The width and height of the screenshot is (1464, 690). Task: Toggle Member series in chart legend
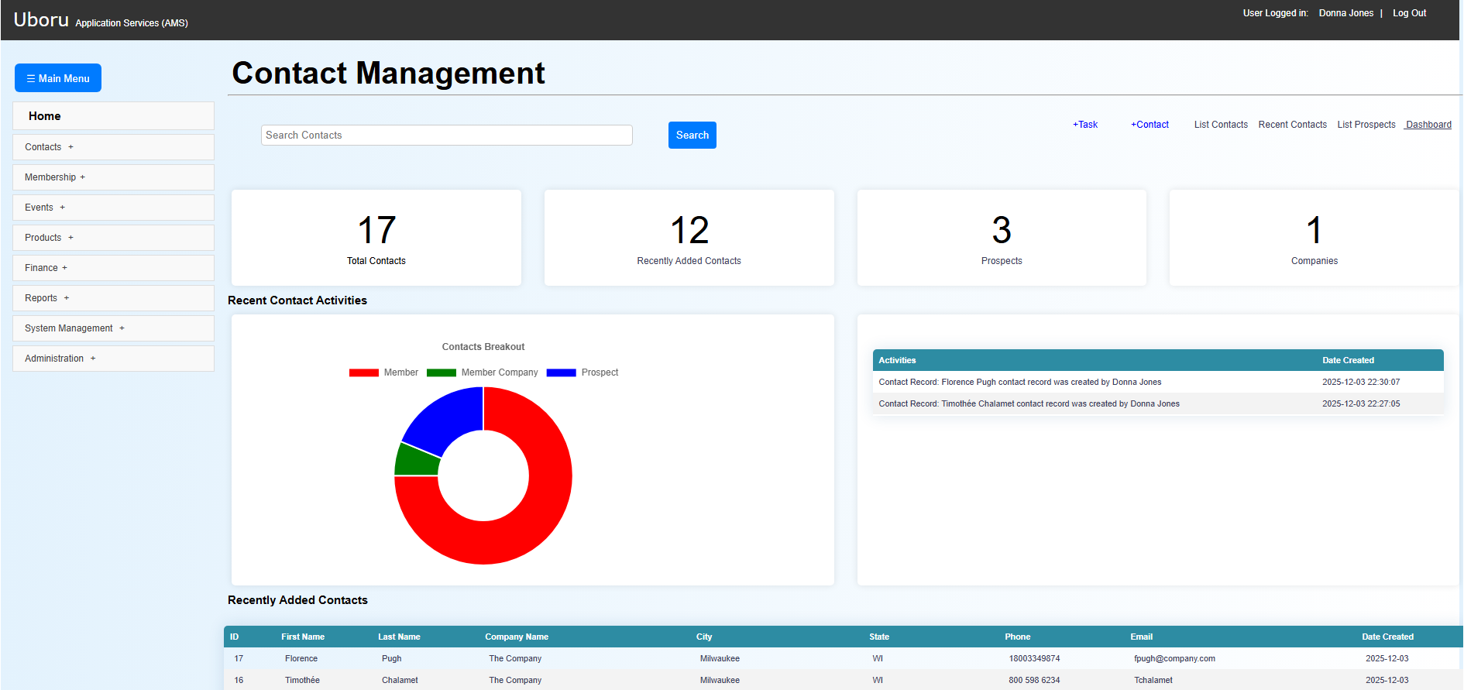click(x=383, y=372)
